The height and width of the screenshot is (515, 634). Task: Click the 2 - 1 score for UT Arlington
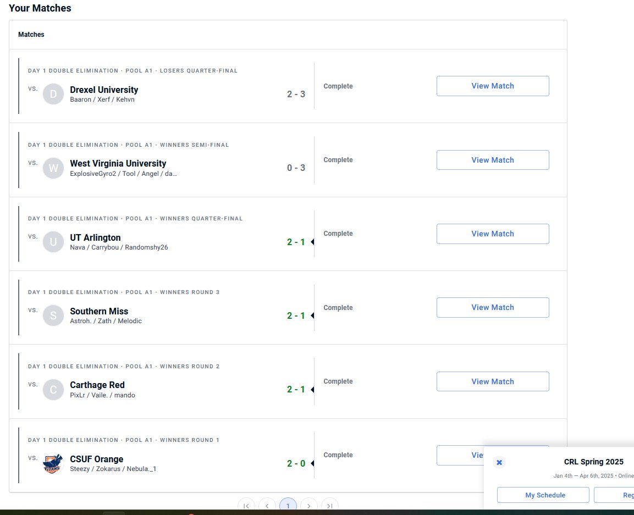pos(296,242)
